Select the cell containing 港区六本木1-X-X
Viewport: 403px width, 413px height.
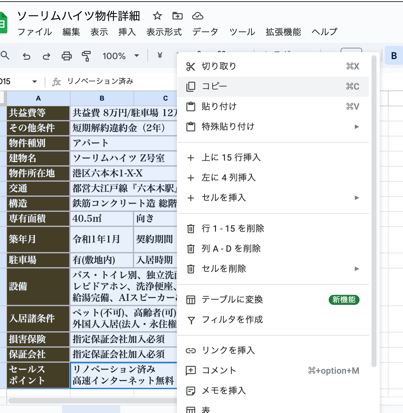click(x=123, y=173)
